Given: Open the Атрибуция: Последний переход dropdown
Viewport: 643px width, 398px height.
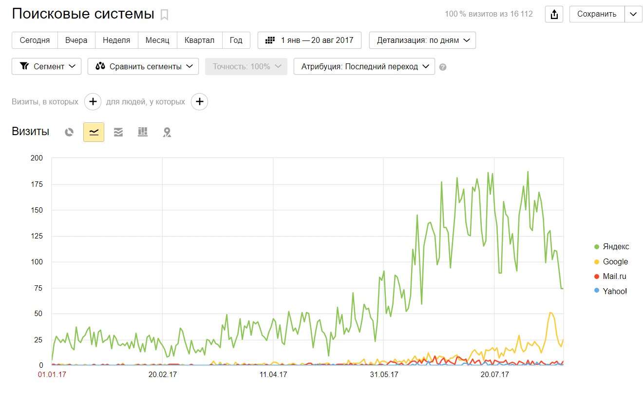Looking at the screenshot, I should pos(364,66).
